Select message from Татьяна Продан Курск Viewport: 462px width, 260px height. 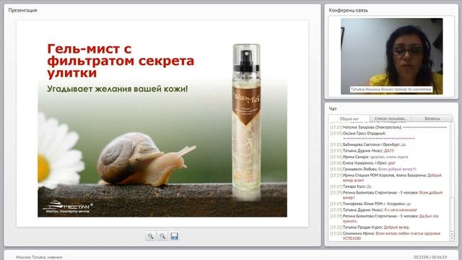pyautogui.click(x=370, y=227)
